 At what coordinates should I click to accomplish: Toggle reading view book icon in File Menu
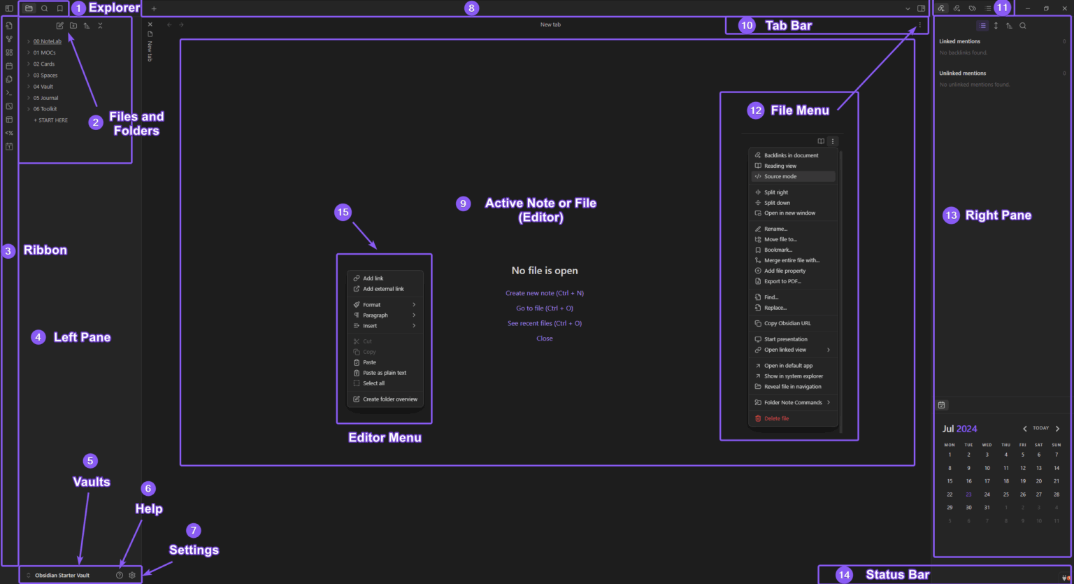tap(821, 141)
